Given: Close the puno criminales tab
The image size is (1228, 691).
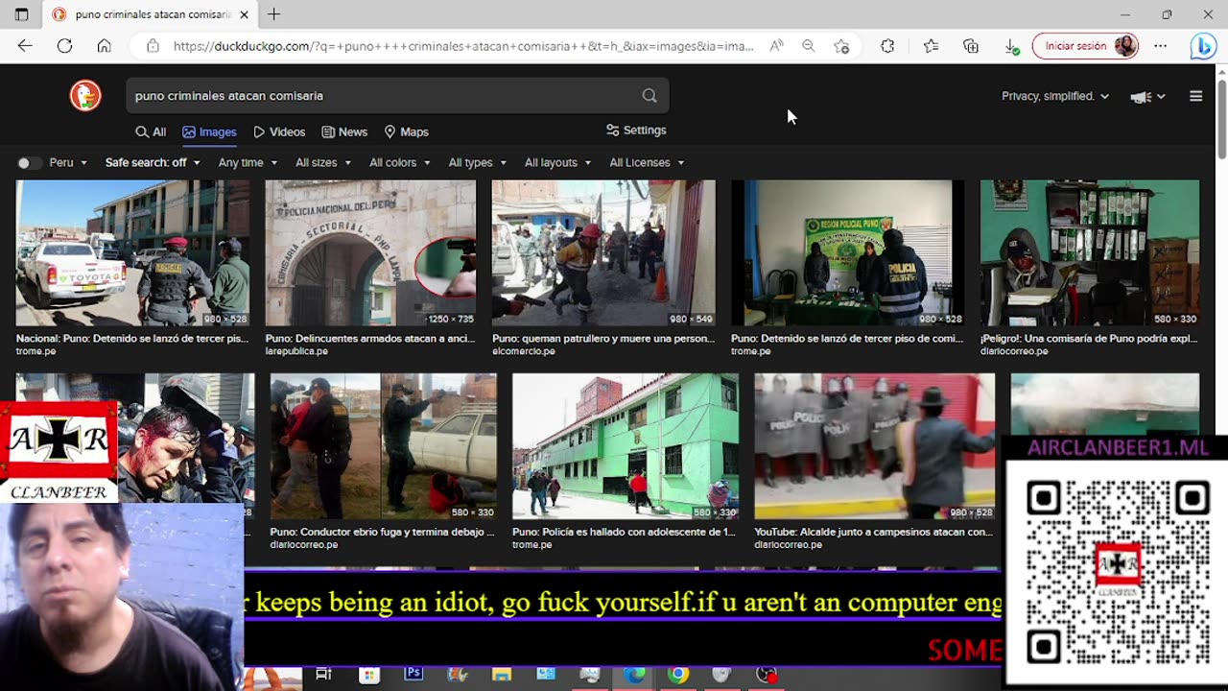Looking at the screenshot, I should coord(245,14).
